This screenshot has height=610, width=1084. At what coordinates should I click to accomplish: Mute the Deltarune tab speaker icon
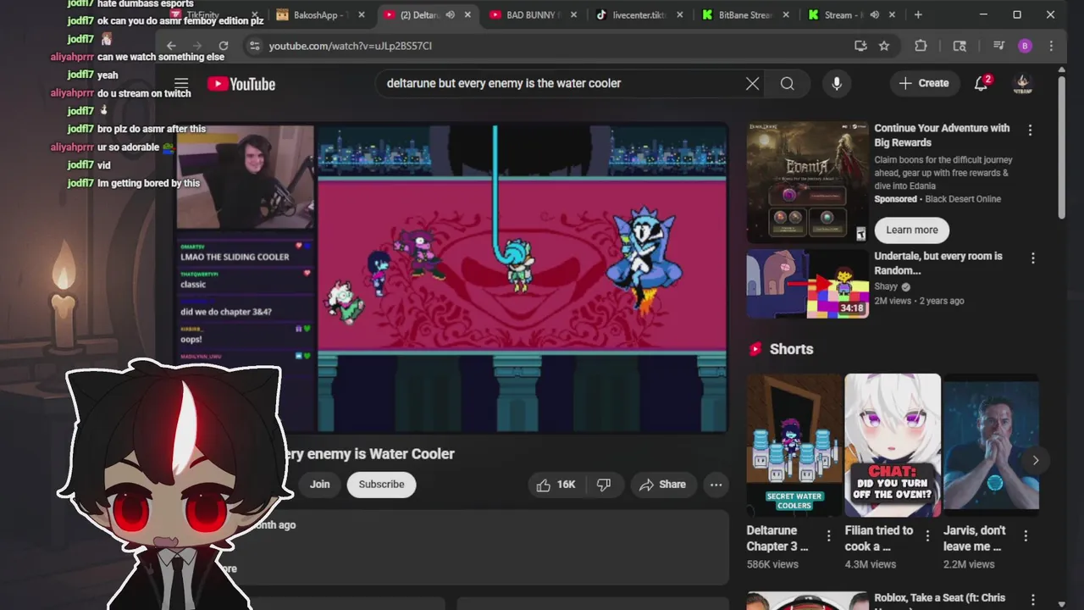[x=450, y=14]
